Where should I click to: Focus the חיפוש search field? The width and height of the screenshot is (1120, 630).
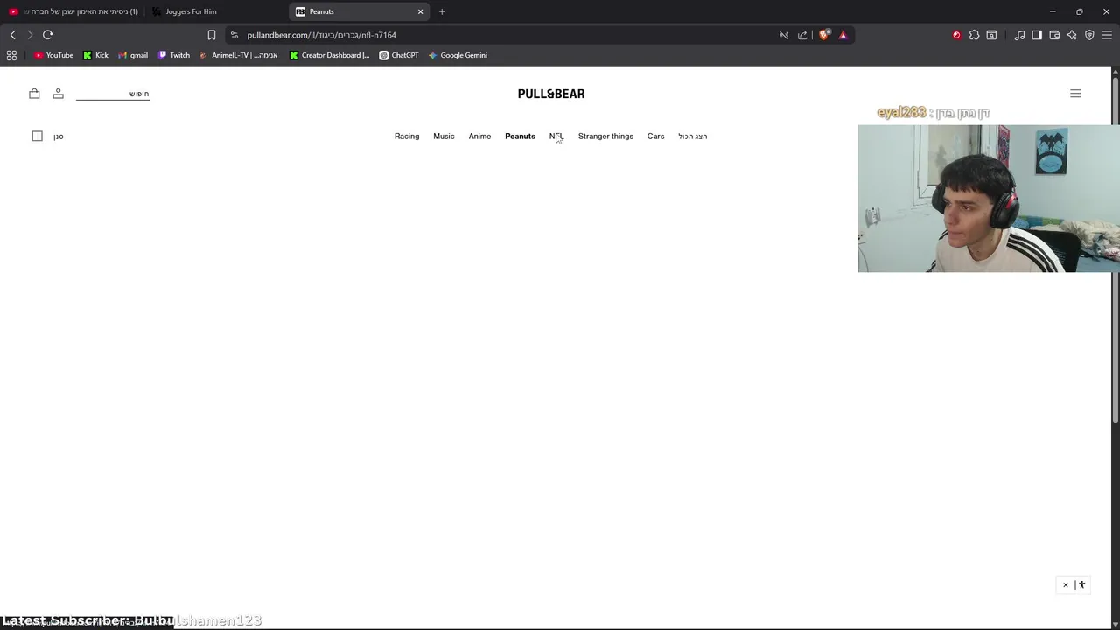(x=113, y=94)
